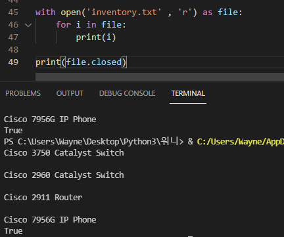This screenshot has height=237, width=284.
Task: Click 'Cisco 3750 Catalyst Switch' terminal output
Action: (x=64, y=153)
